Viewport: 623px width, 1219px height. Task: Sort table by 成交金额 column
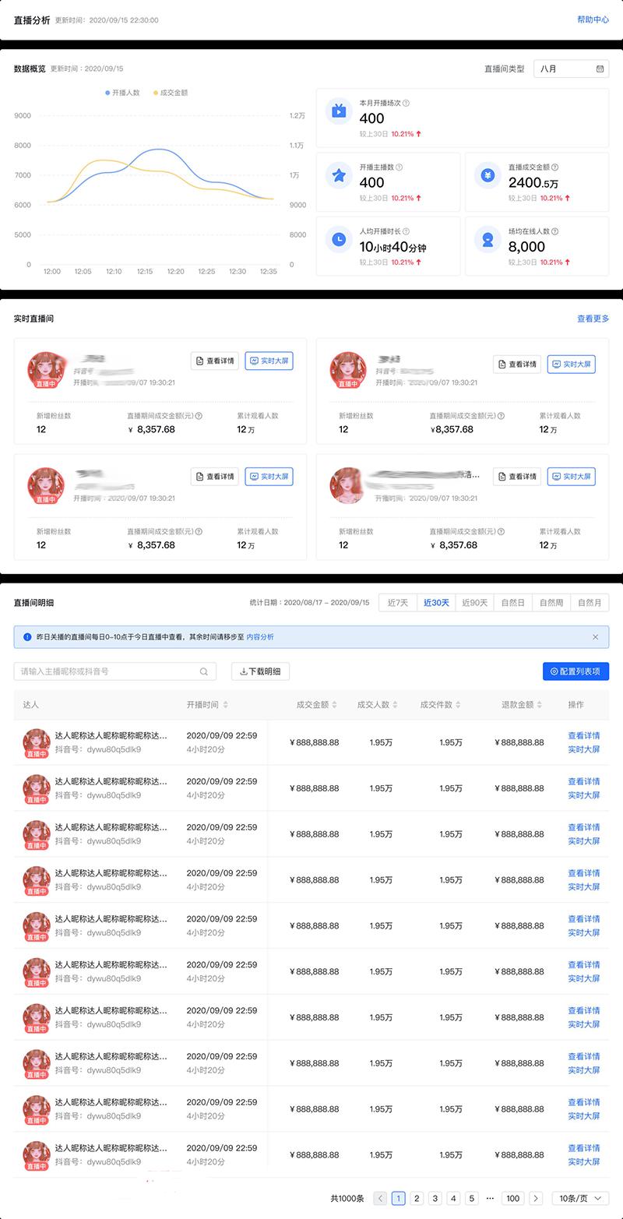[335, 705]
